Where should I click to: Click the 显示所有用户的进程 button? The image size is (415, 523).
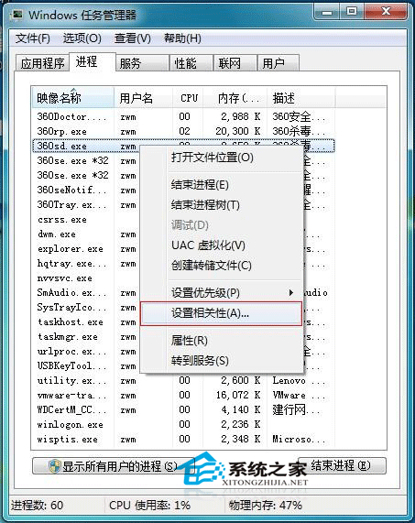coord(114,466)
